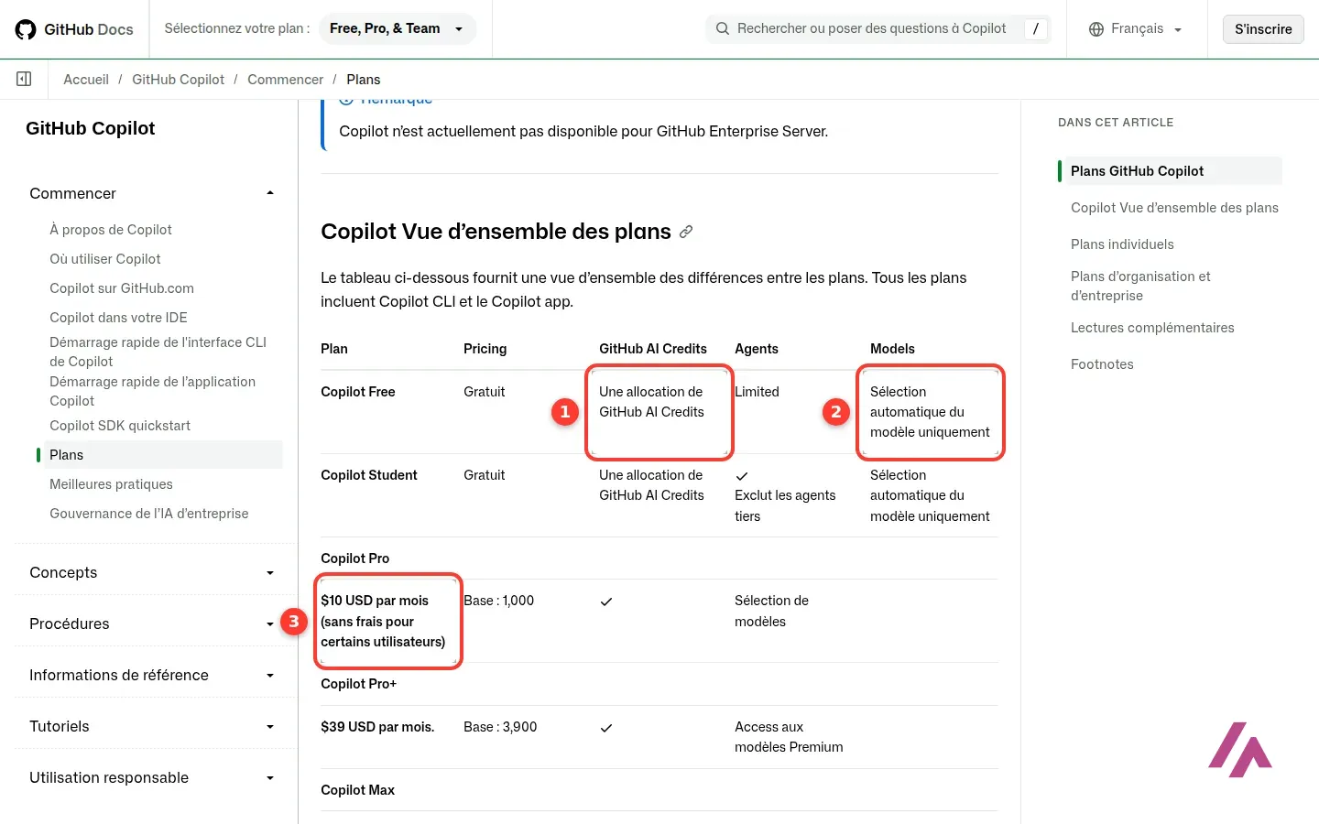Screen dimensions: 1319x824
Task: Click the GitHub Docs home link
Action: click(x=74, y=29)
